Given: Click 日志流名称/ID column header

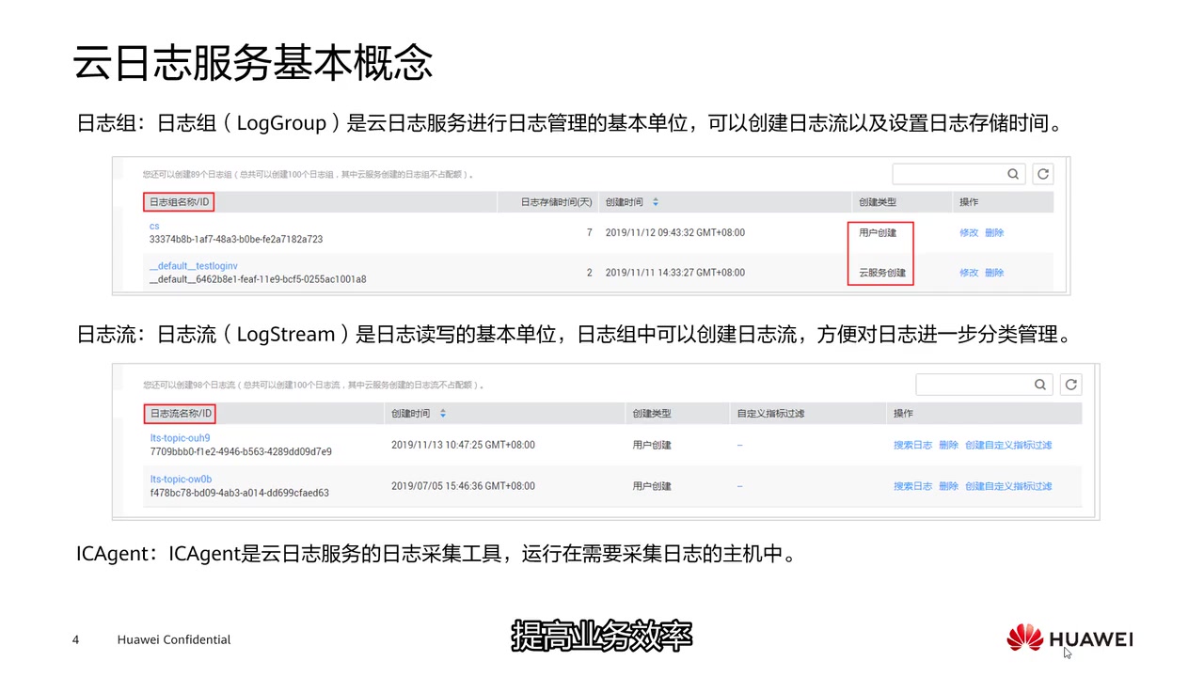Looking at the screenshot, I should [182, 414].
